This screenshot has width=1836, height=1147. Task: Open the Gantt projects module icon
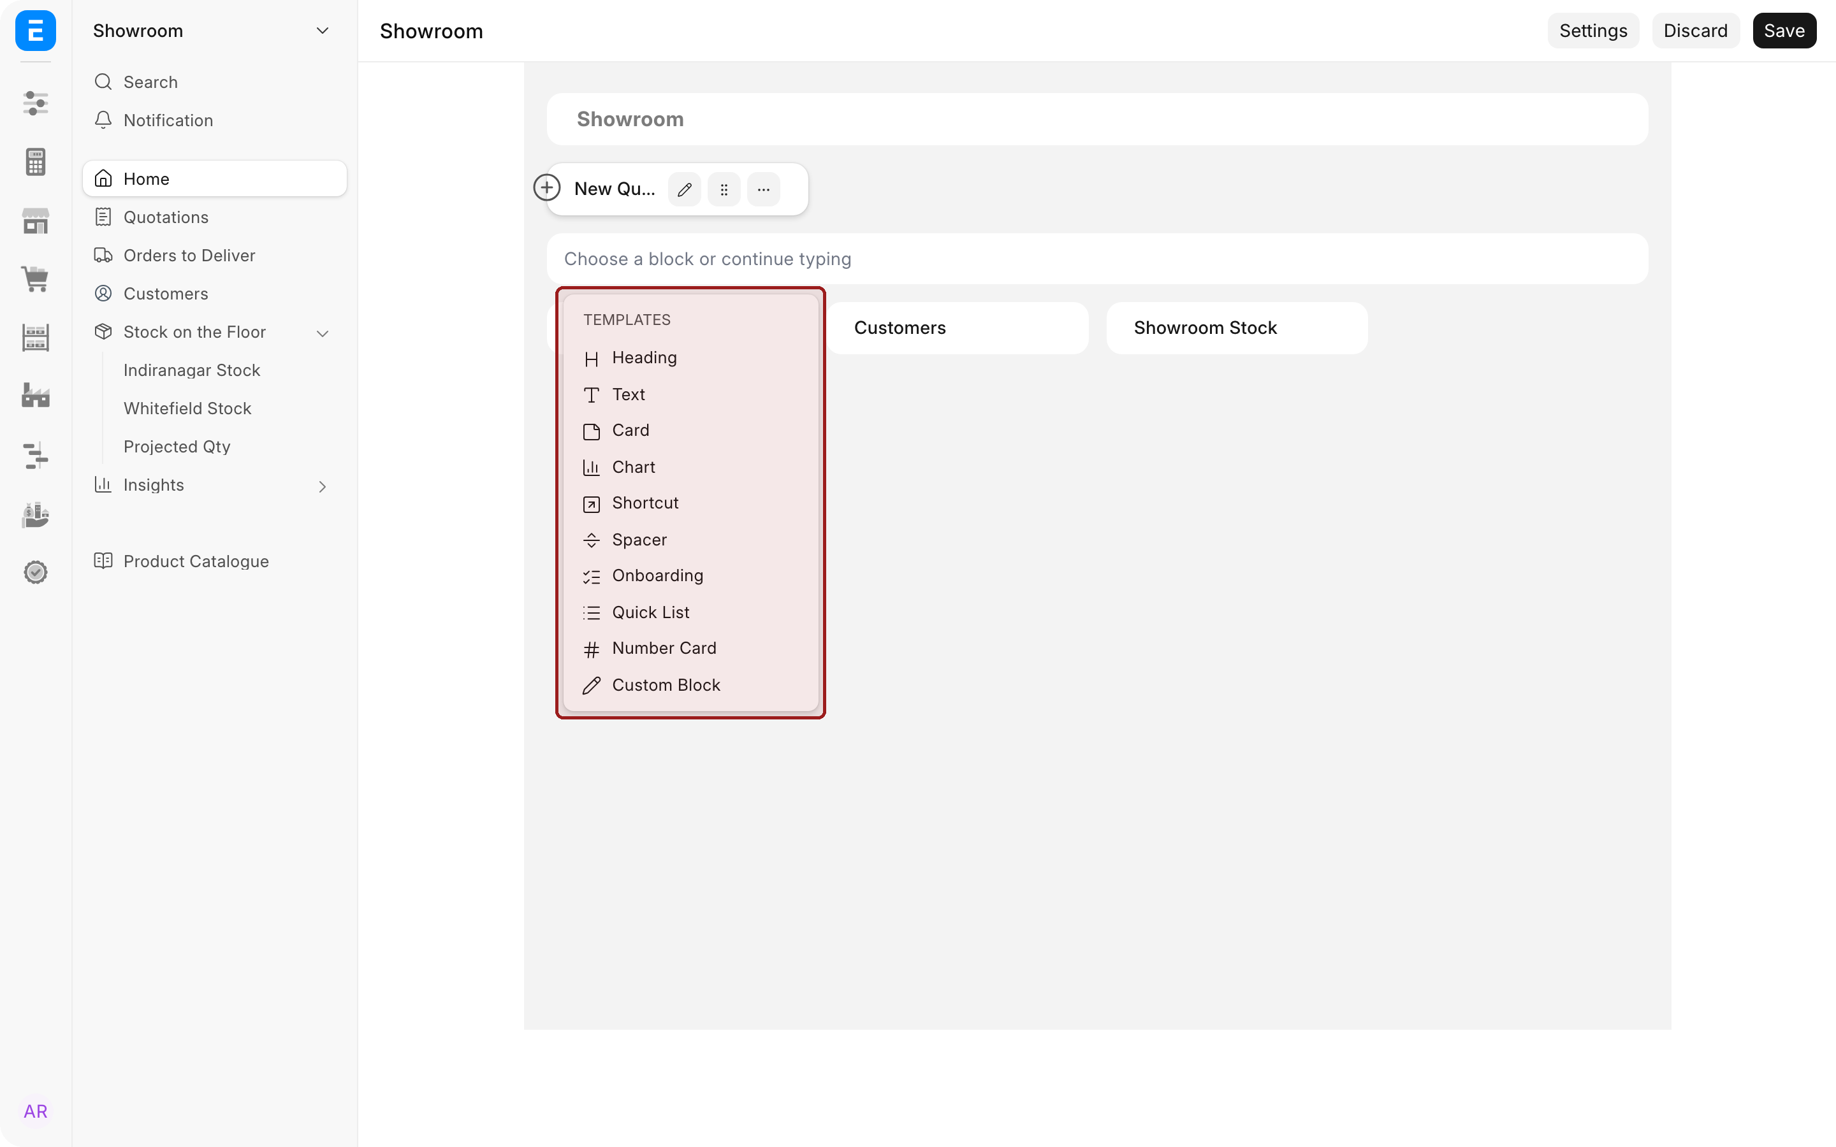36,455
